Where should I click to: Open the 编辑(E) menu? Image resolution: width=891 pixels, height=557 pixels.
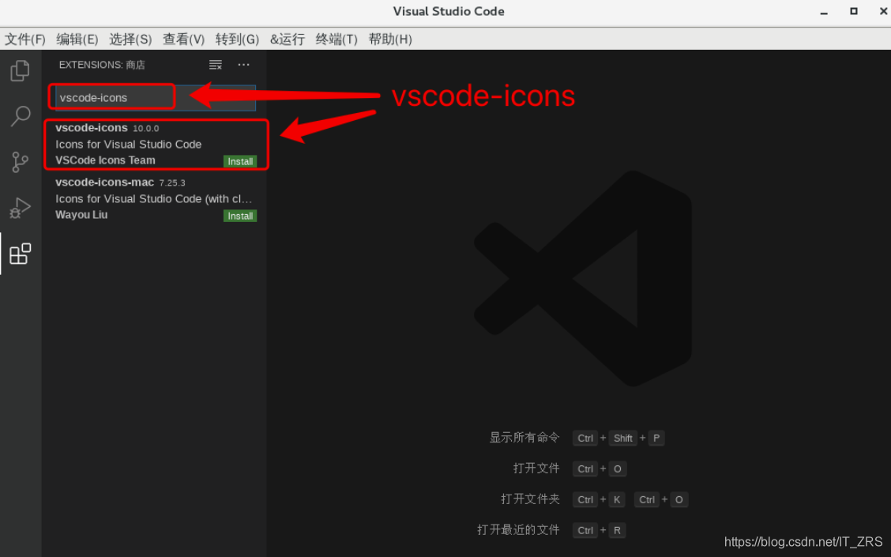point(77,40)
